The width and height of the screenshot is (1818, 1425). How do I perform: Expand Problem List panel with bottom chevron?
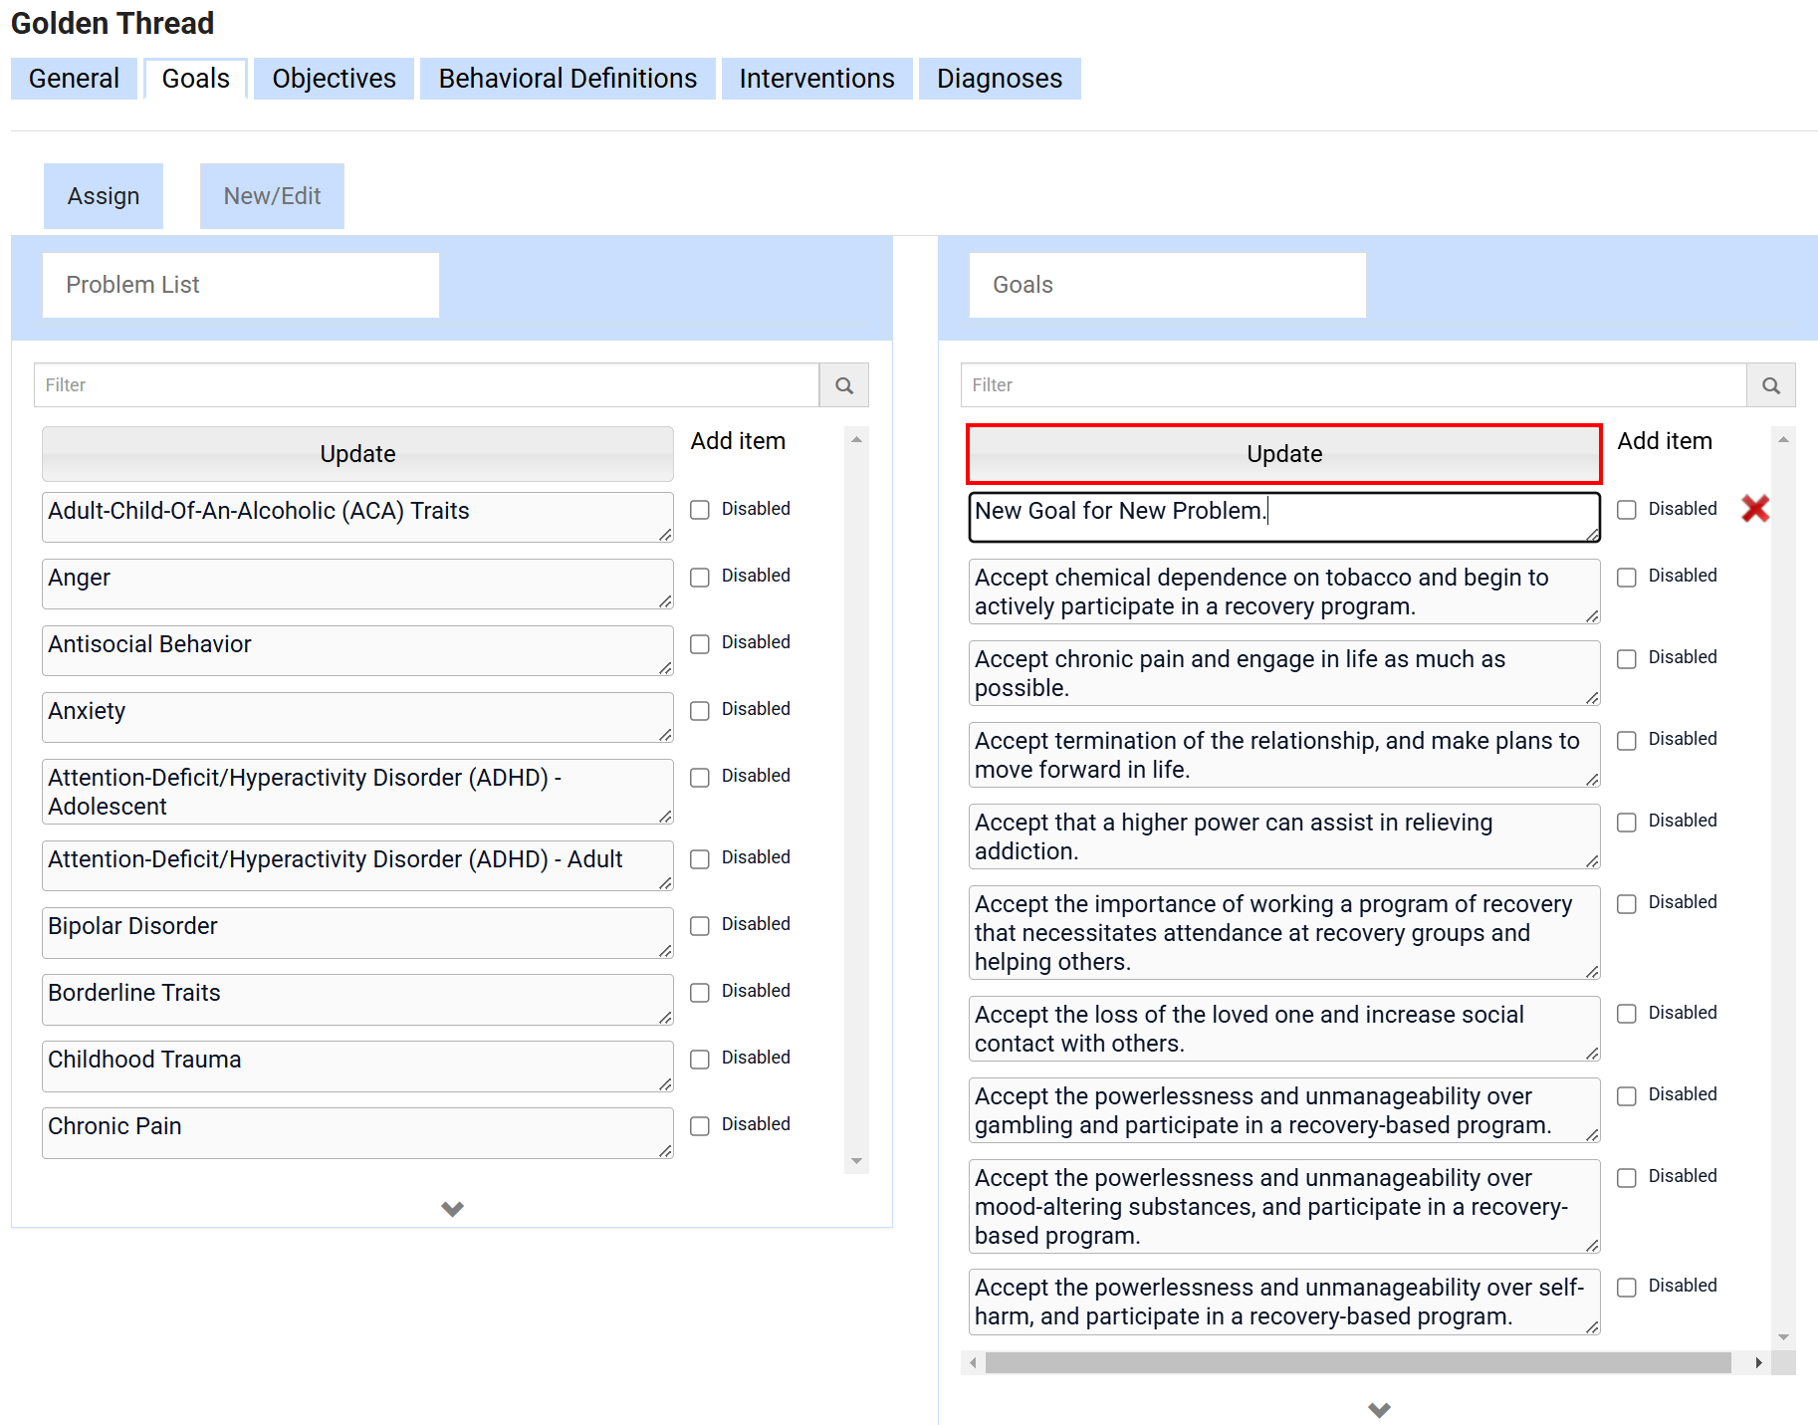click(452, 1209)
